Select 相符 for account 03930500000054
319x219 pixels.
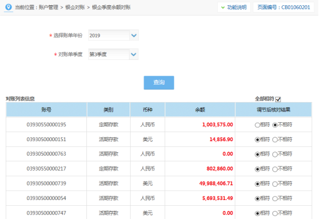pyautogui.click(x=257, y=199)
